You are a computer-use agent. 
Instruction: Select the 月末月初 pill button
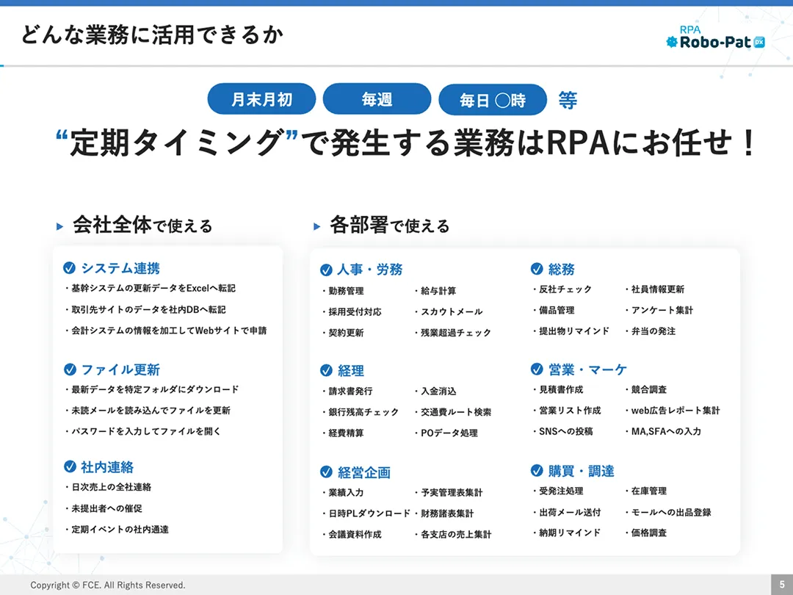point(261,99)
